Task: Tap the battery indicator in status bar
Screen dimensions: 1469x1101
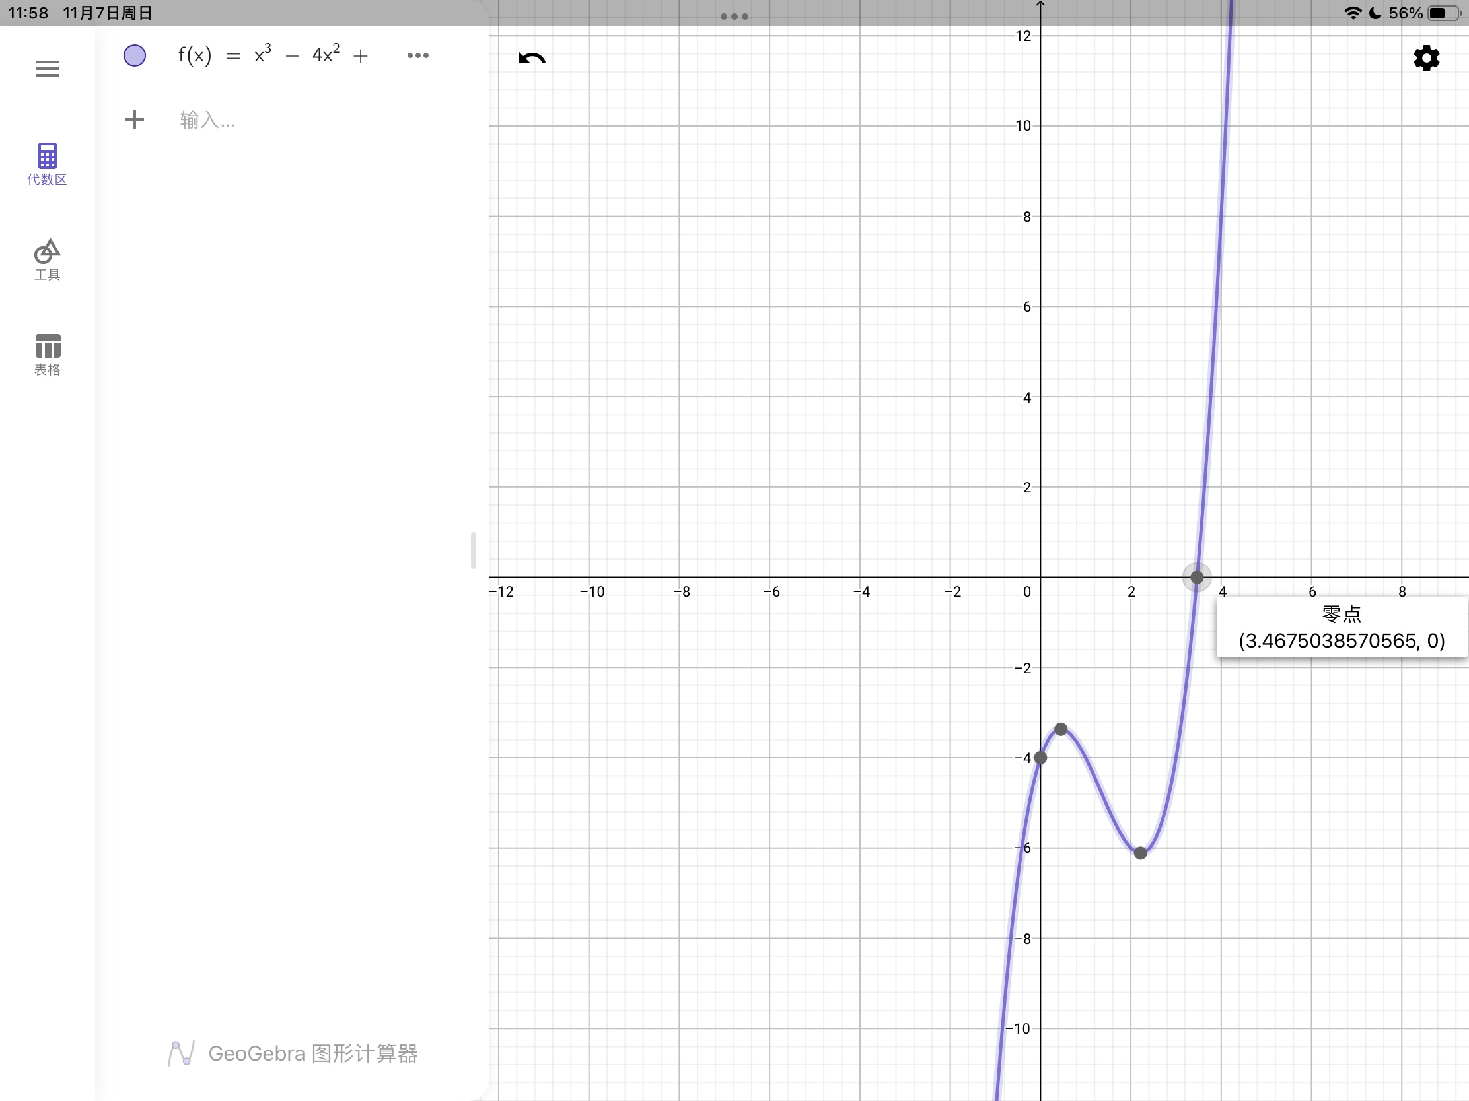Action: point(1445,13)
